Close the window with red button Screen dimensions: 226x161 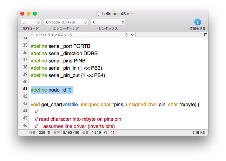point(22,14)
